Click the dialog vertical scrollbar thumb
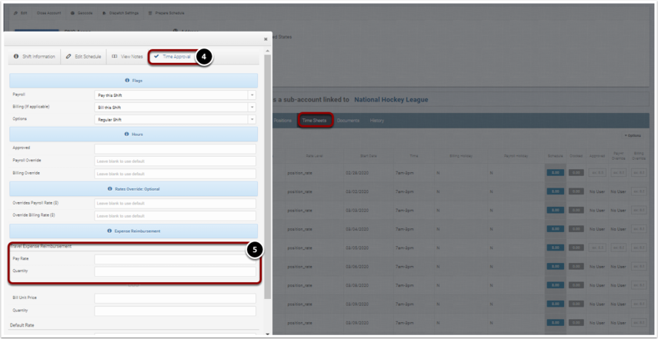Viewport: 658px width, 339px height. tap(268, 176)
